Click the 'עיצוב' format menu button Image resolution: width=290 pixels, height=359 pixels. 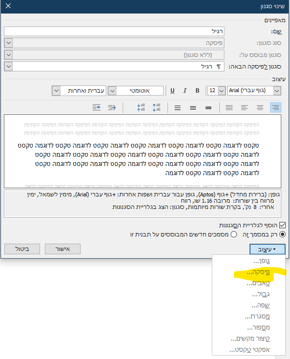pos(267,249)
